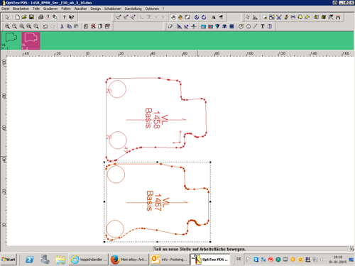The image size is (355, 266).
Task: Delete with the red X icon
Action: tap(93, 26)
